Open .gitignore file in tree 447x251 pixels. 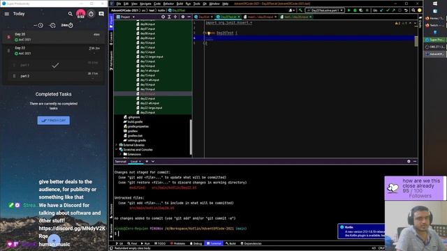131,117
